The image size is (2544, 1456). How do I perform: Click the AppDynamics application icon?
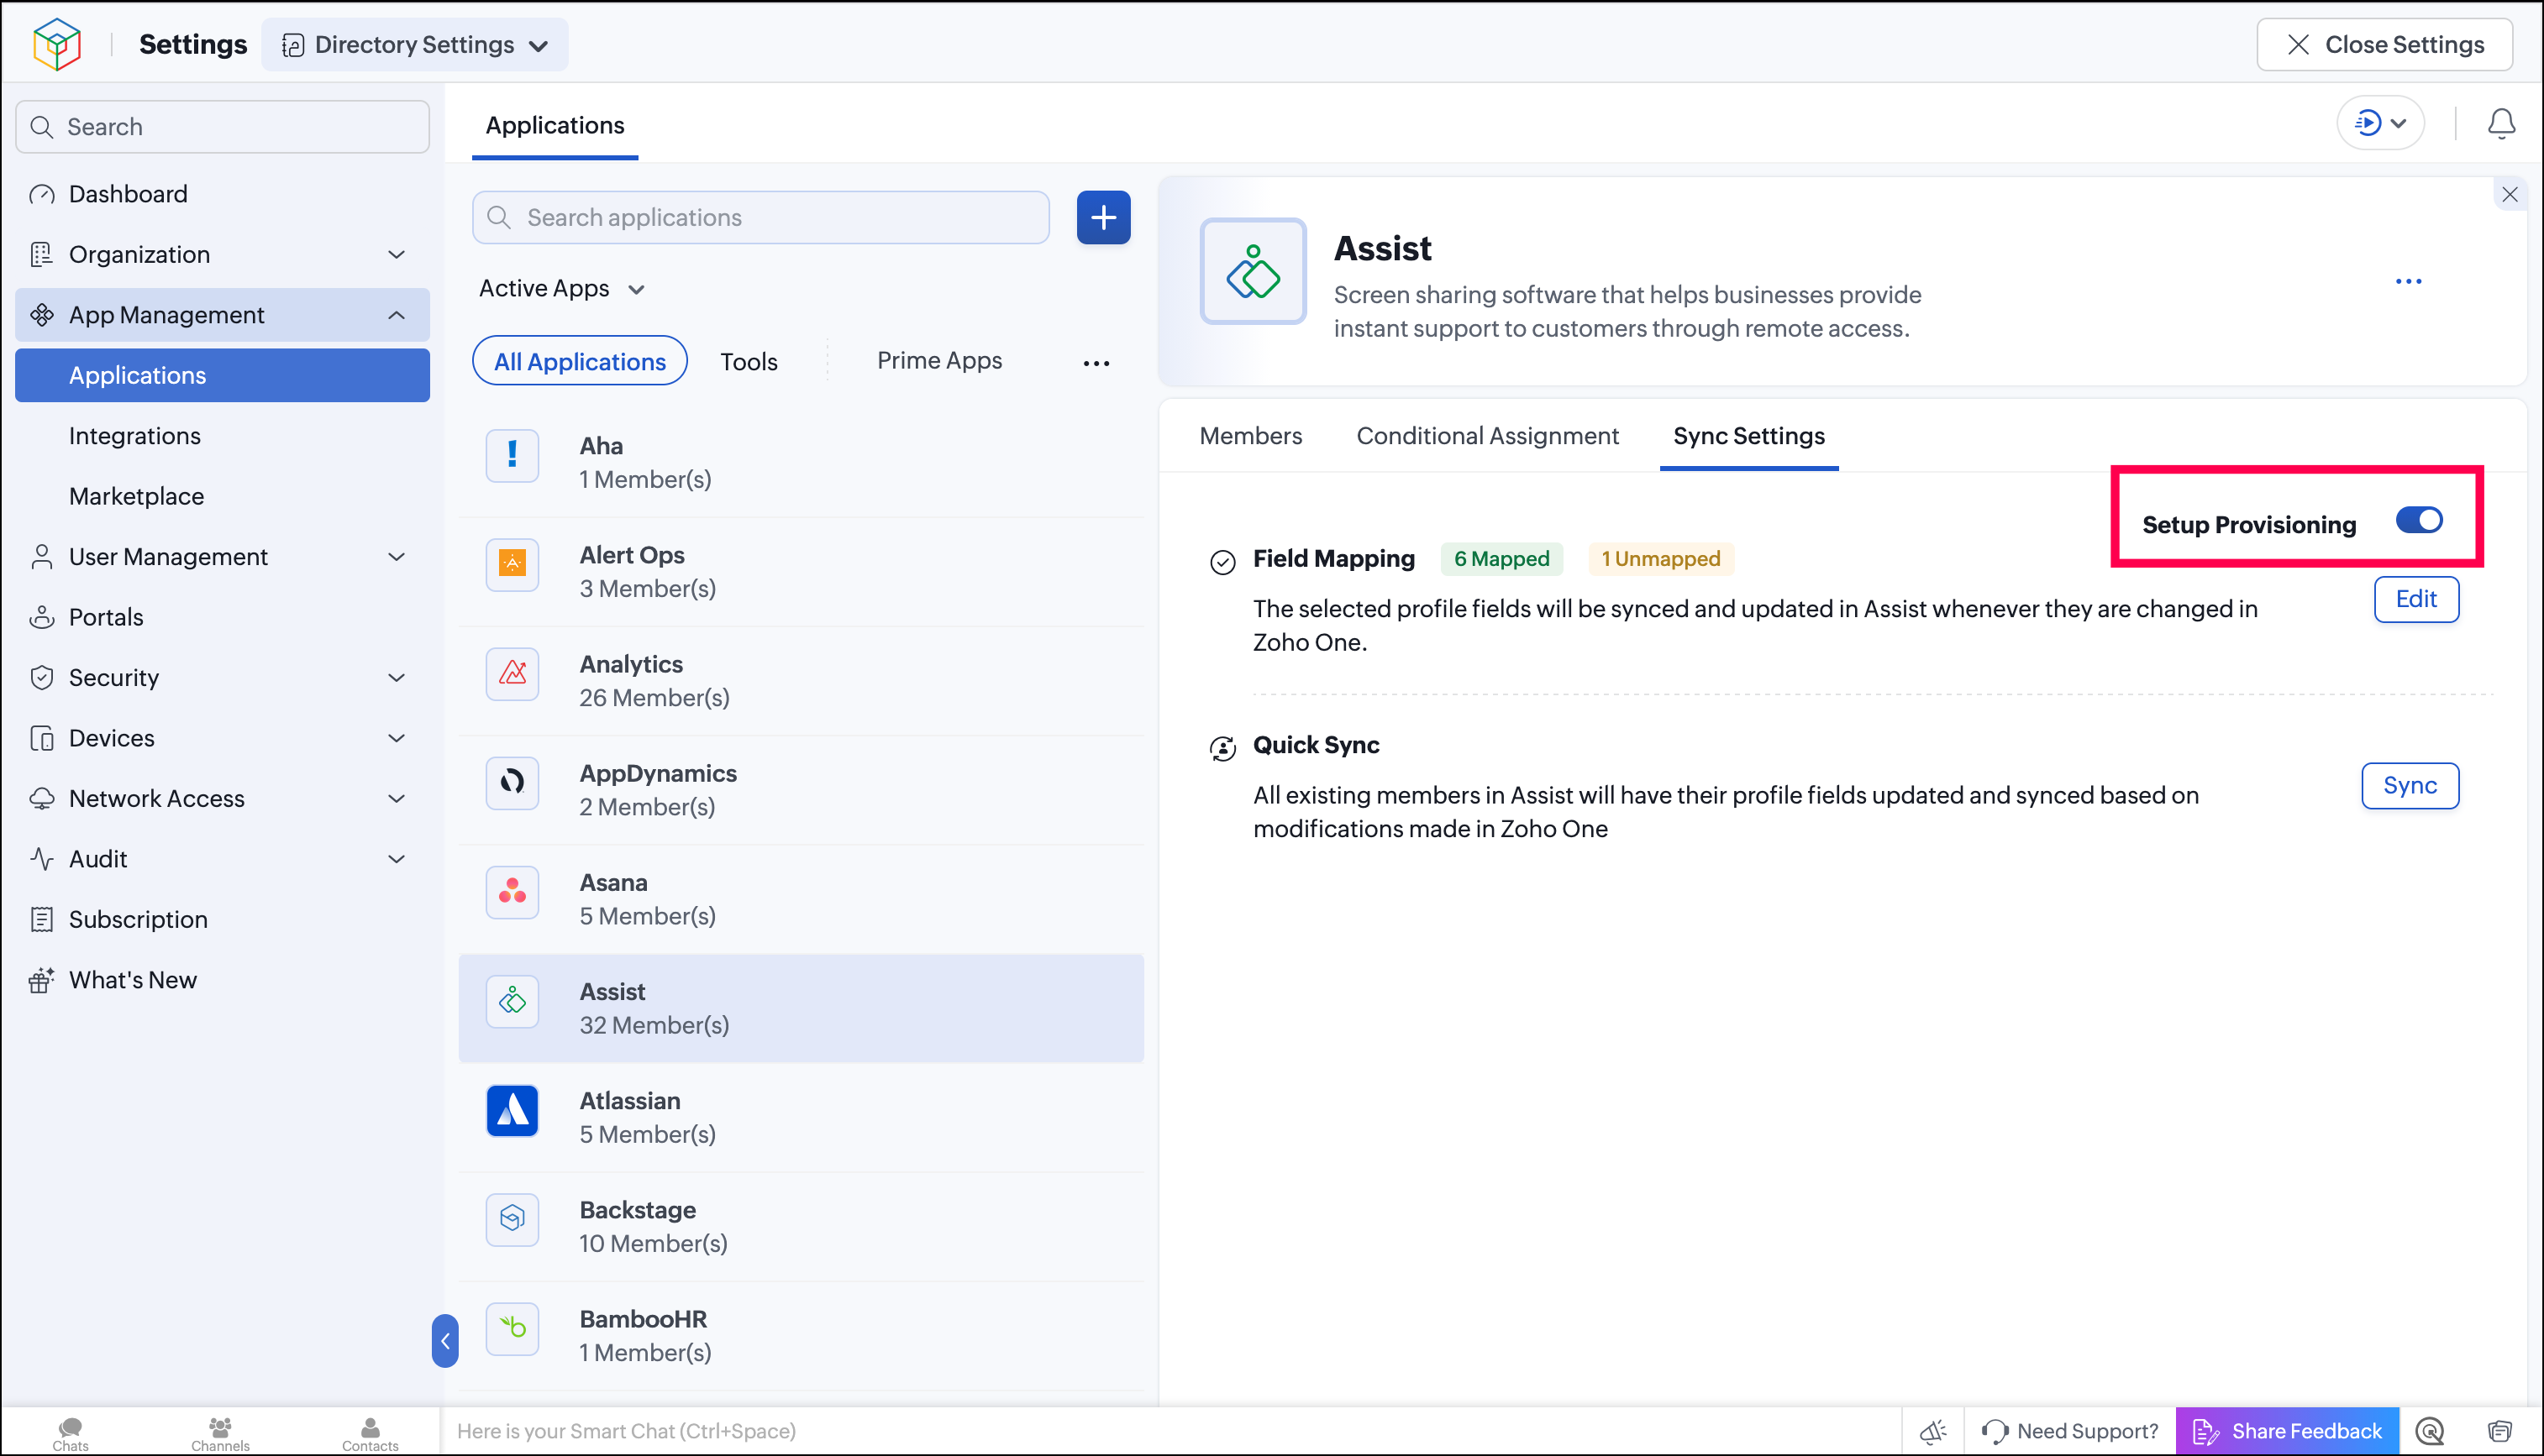click(512, 782)
